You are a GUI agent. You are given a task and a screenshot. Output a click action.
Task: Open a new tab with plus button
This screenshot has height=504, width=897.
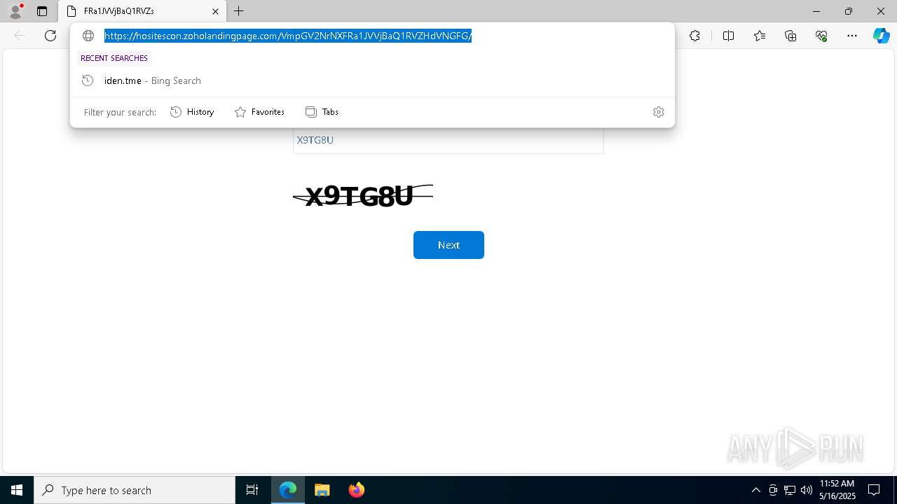point(239,11)
